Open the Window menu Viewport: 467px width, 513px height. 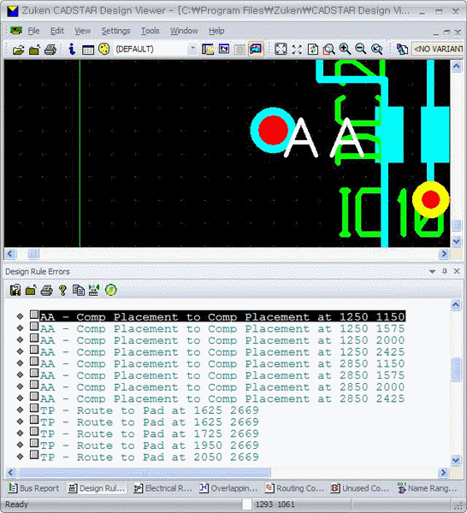click(184, 31)
